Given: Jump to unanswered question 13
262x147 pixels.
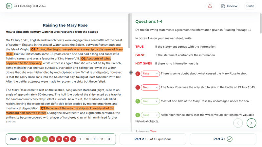Looking at the screenshot, I should (x=109, y=139).
